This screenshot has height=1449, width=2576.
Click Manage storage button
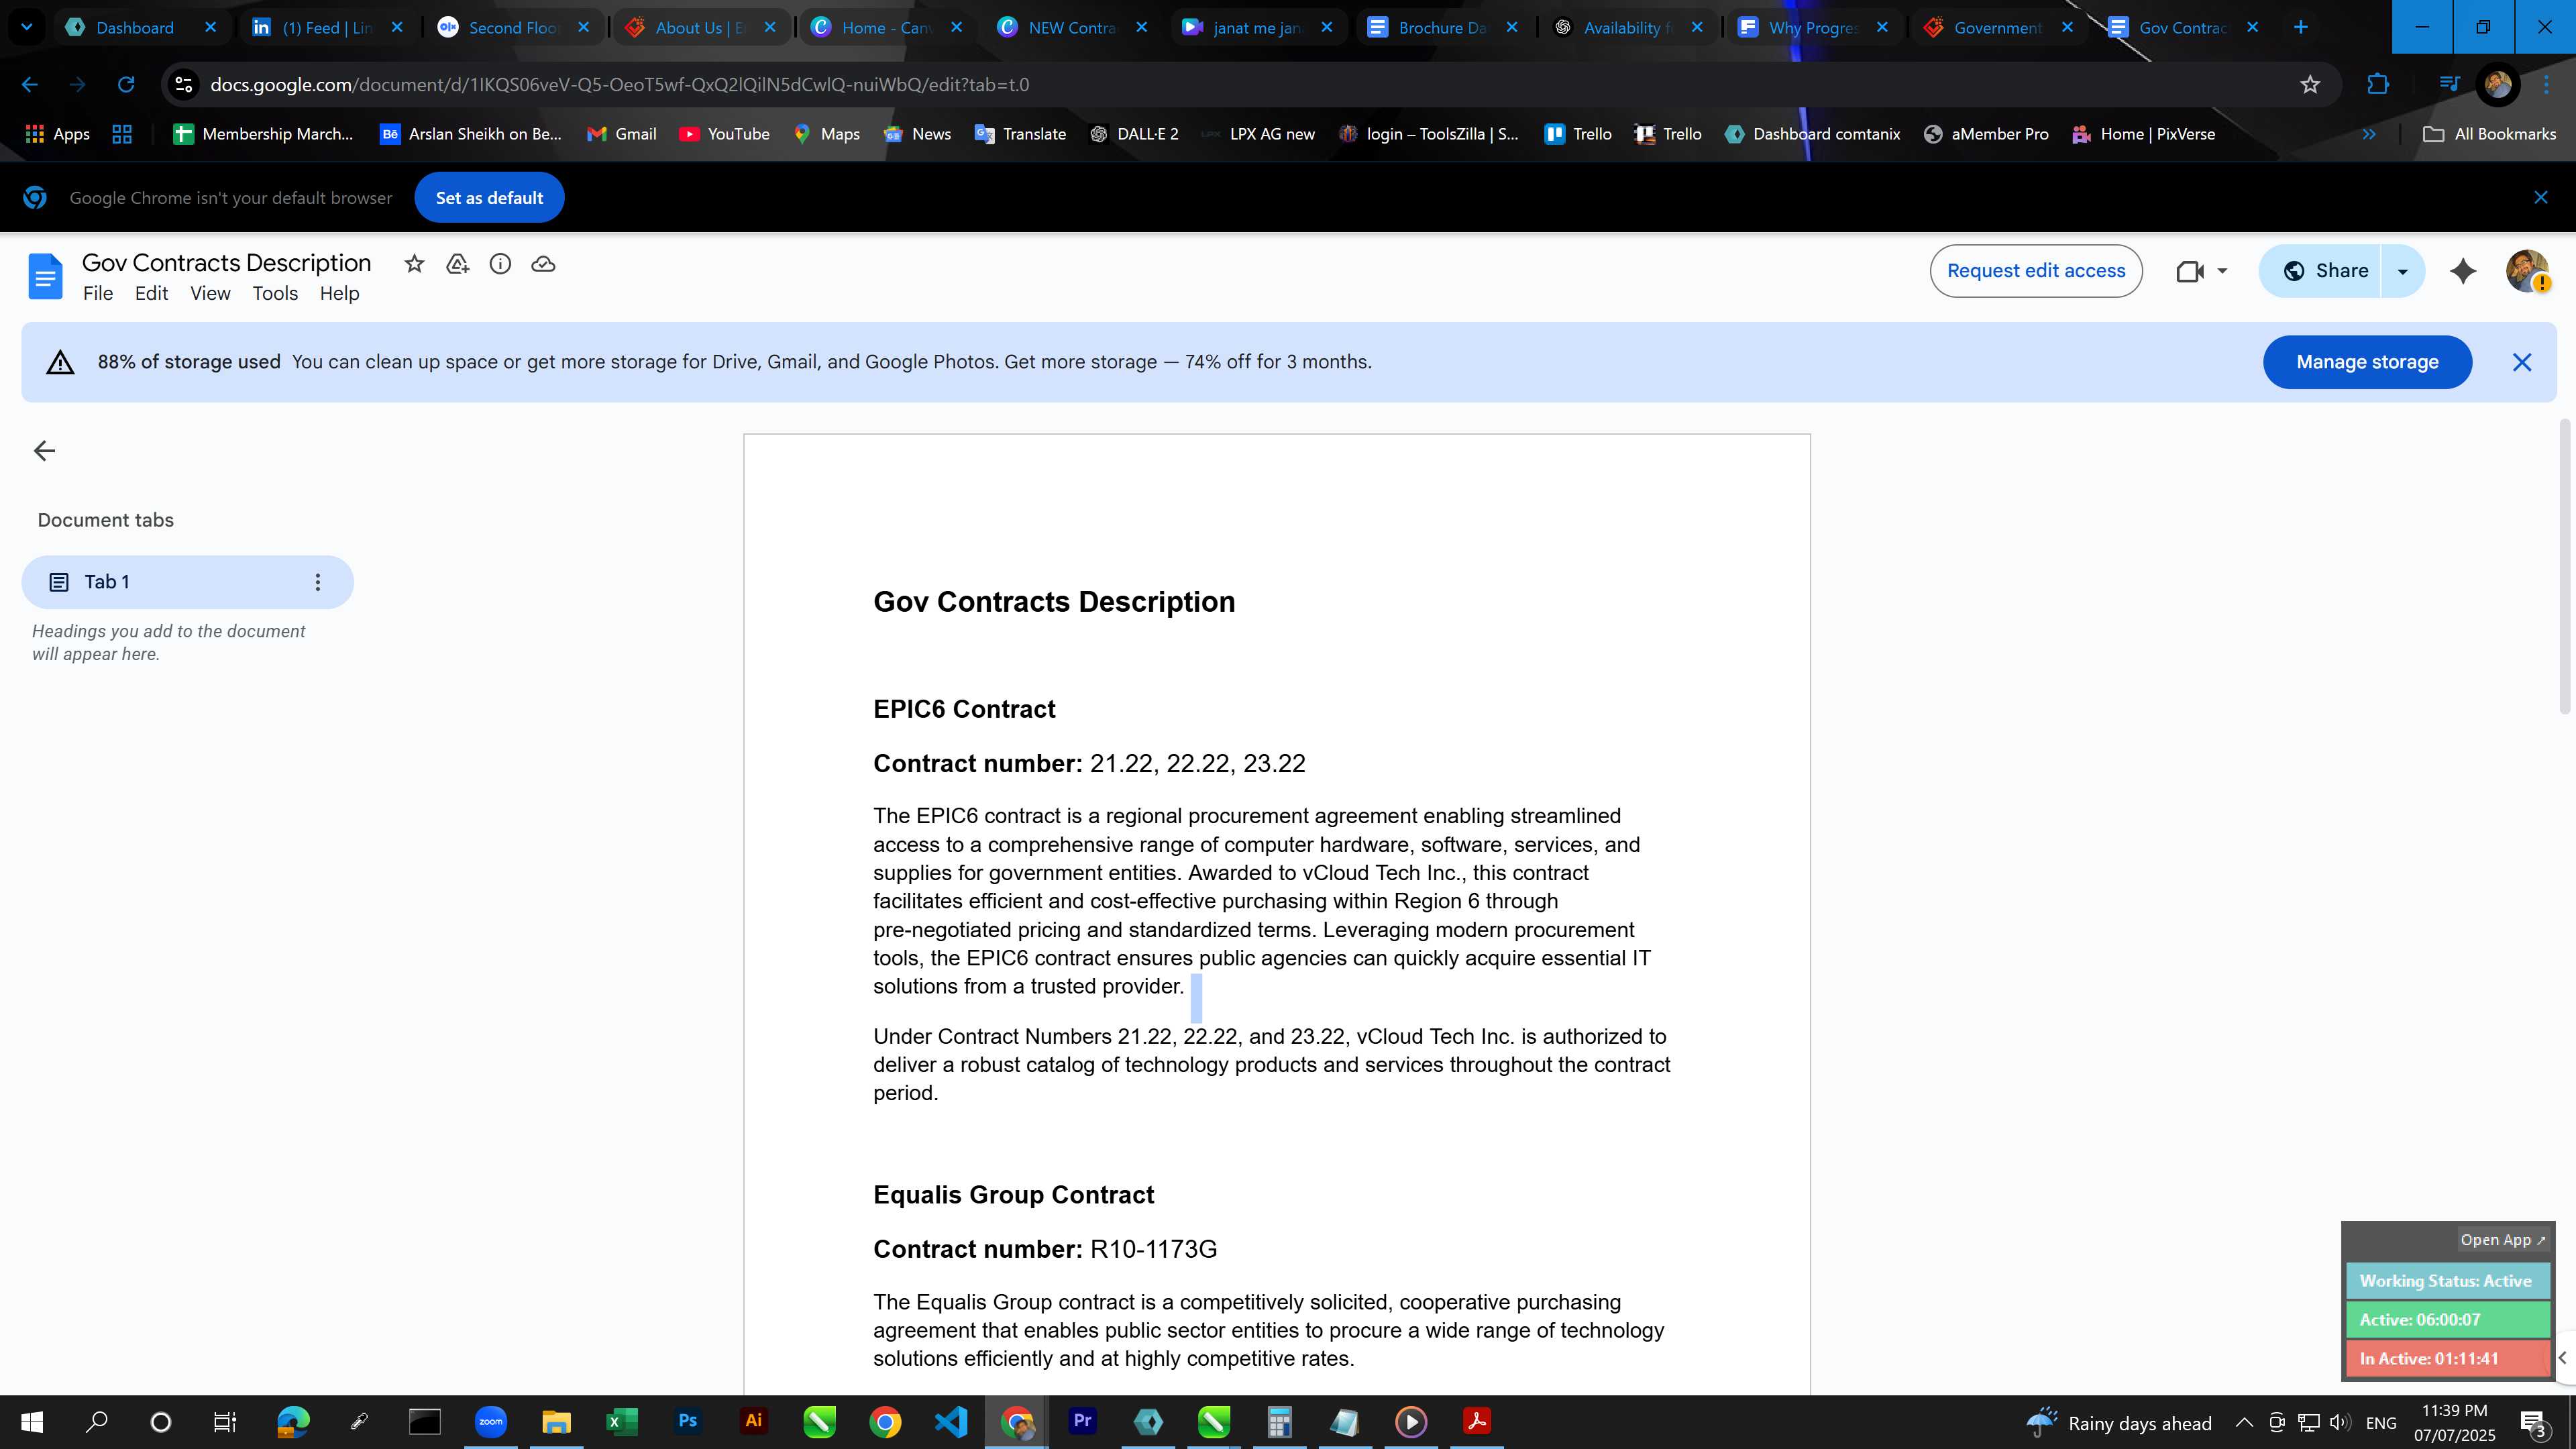point(2367,362)
